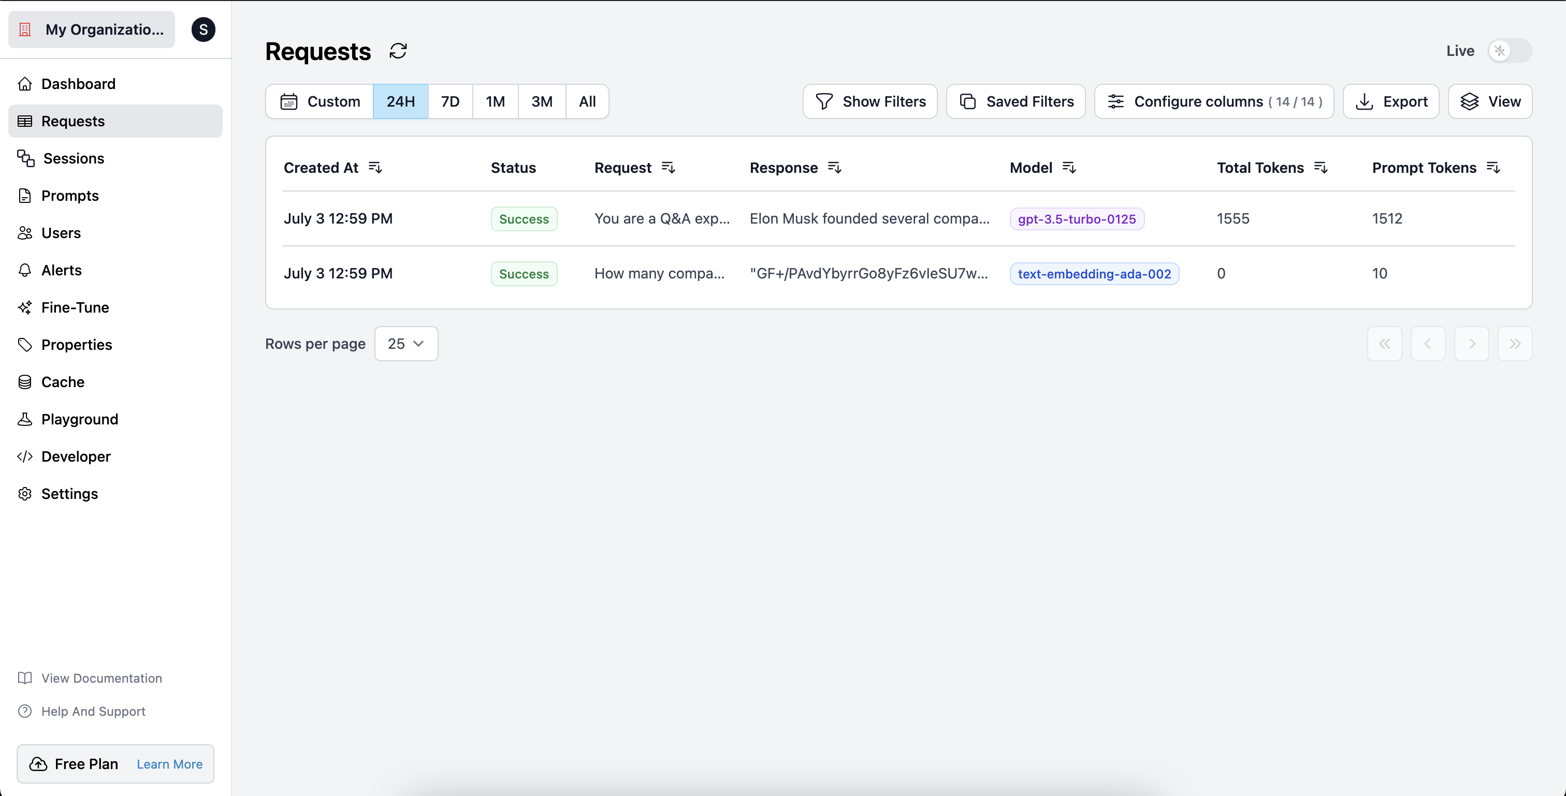Viewport: 1566px width, 796px height.
Task: Toggle Created At sort direction
Action: (x=376, y=168)
